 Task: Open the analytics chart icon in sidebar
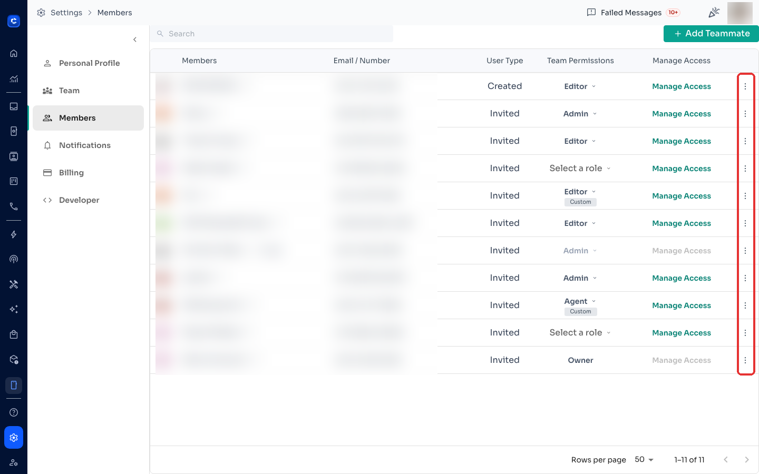(x=14, y=79)
